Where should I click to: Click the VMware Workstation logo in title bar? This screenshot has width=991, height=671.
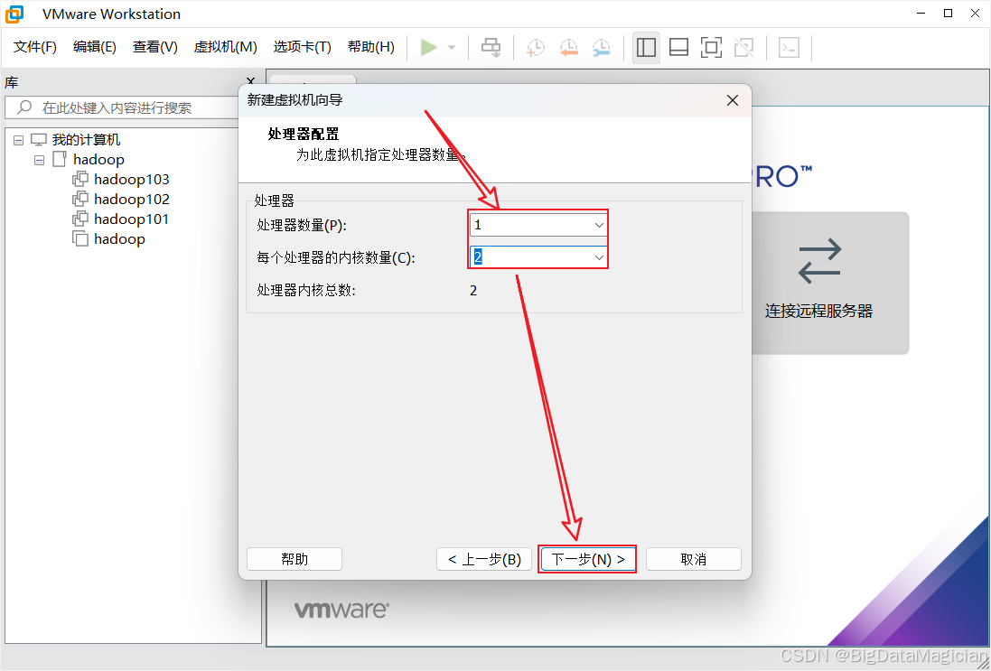(14, 14)
